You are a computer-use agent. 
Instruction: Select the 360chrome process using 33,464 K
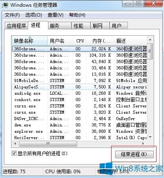tap(79, 68)
